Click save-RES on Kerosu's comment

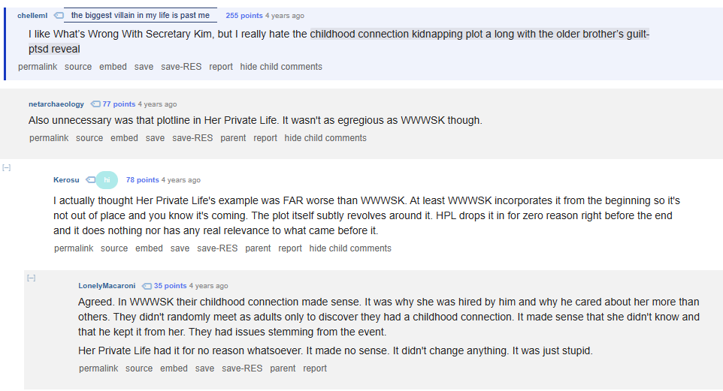click(217, 248)
